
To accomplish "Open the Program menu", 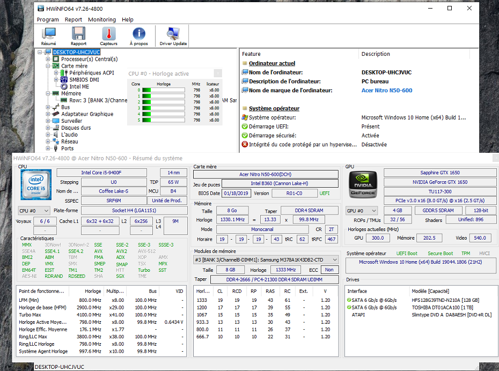I will [x=48, y=20].
